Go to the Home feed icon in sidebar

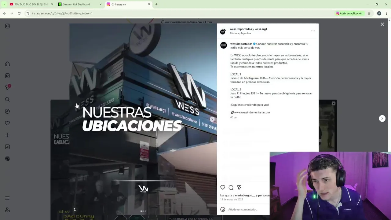pos(7,64)
